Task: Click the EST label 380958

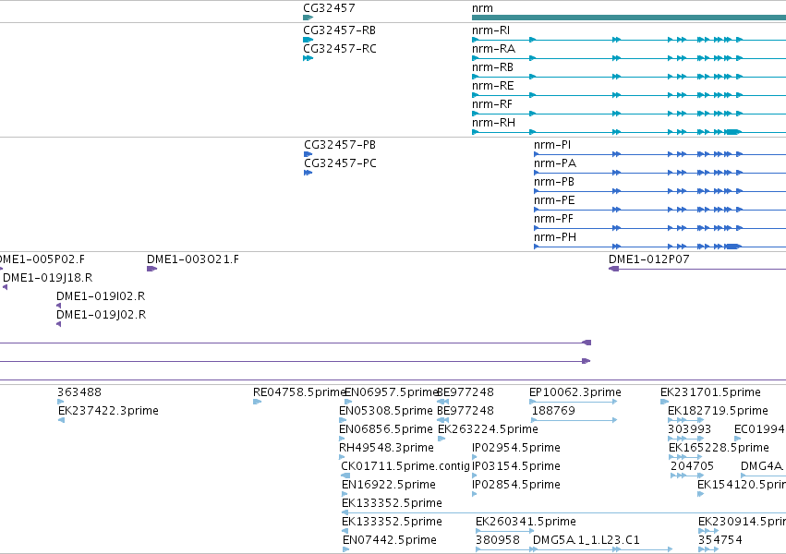Action: coord(497,540)
